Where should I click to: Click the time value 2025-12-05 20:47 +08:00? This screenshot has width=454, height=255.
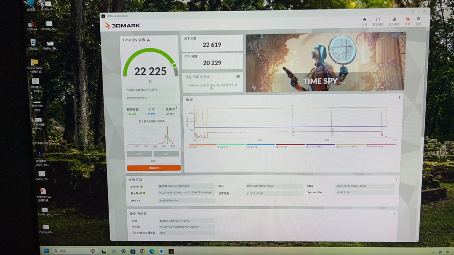365,186
